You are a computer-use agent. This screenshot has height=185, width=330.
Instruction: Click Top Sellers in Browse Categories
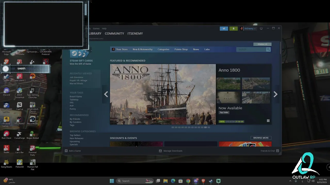point(75,135)
